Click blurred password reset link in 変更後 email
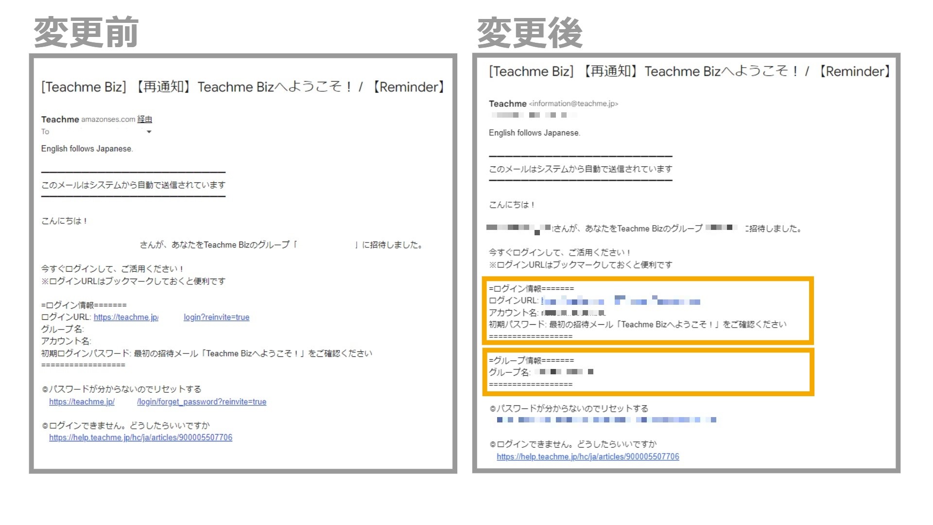 tap(606, 420)
